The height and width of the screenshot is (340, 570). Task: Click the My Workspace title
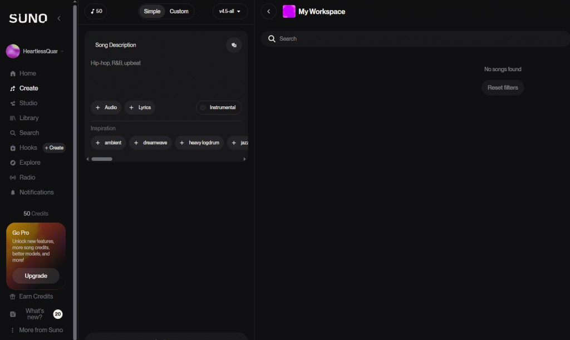pos(322,12)
